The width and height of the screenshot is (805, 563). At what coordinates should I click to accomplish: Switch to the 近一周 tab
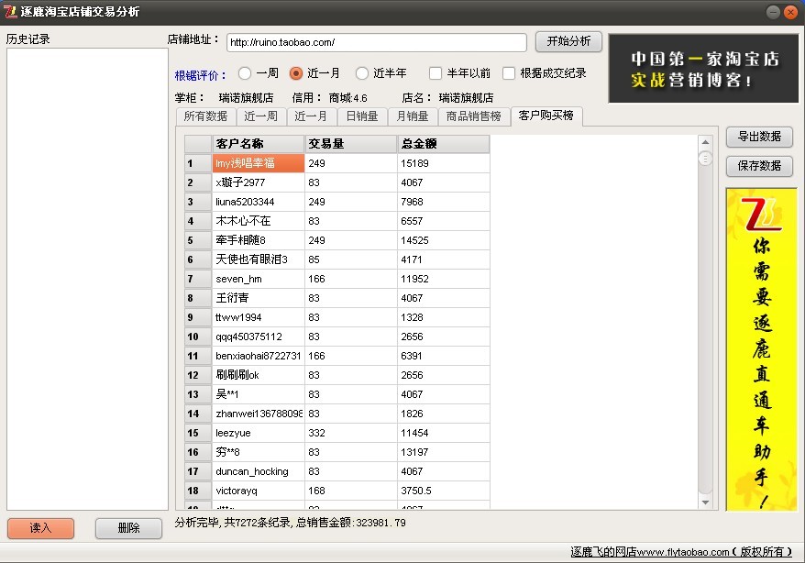coord(260,116)
